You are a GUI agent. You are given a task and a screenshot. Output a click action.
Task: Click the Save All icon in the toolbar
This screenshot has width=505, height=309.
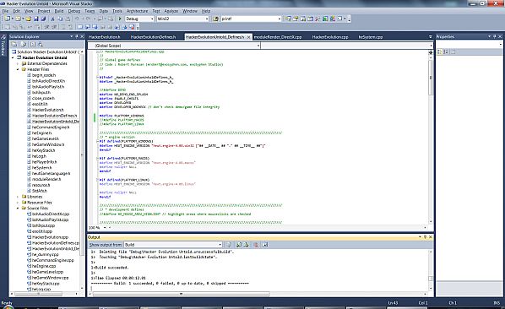coord(43,19)
